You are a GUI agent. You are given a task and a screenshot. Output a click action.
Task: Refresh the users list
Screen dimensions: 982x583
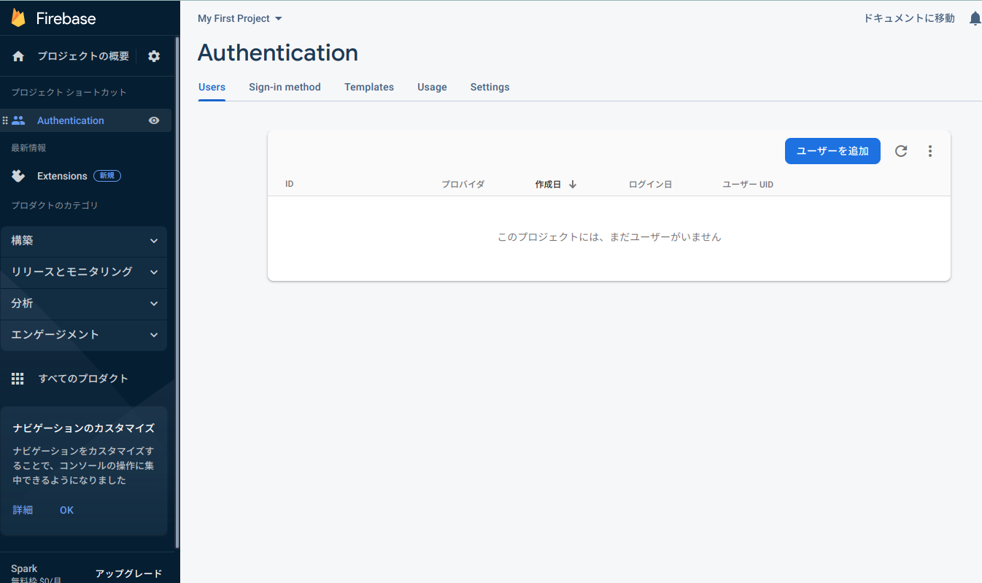pyautogui.click(x=901, y=151)
